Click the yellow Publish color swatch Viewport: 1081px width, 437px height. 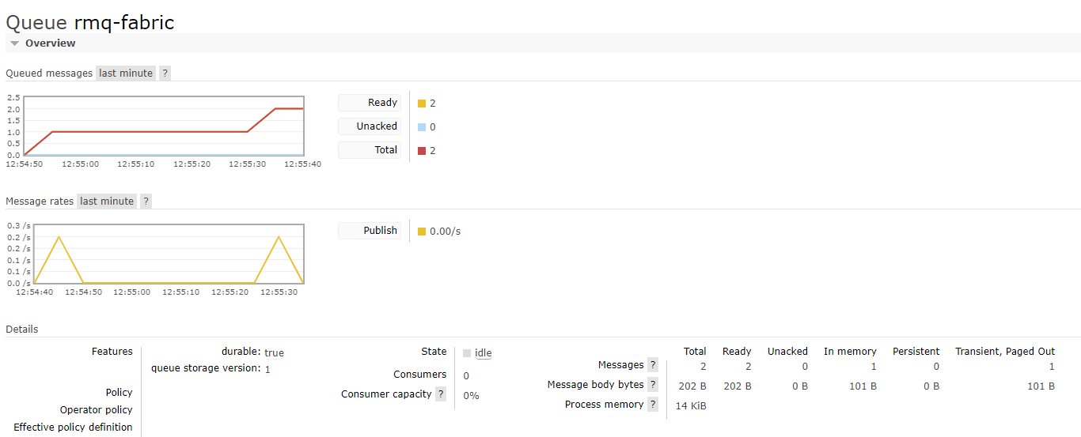[x=422, y=232]
